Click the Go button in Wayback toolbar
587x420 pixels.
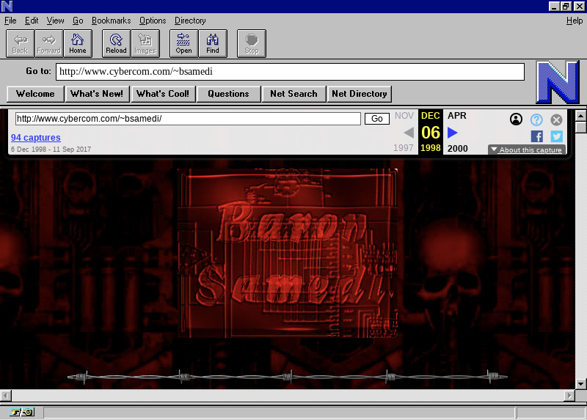(x=377, y=119)
